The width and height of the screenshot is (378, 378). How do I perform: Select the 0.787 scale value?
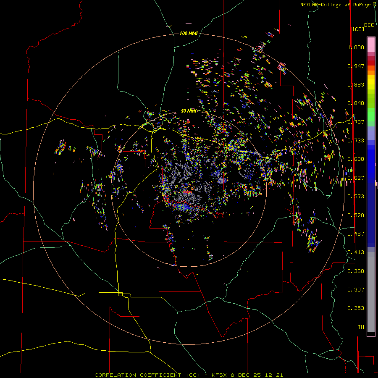coord(356,122)
